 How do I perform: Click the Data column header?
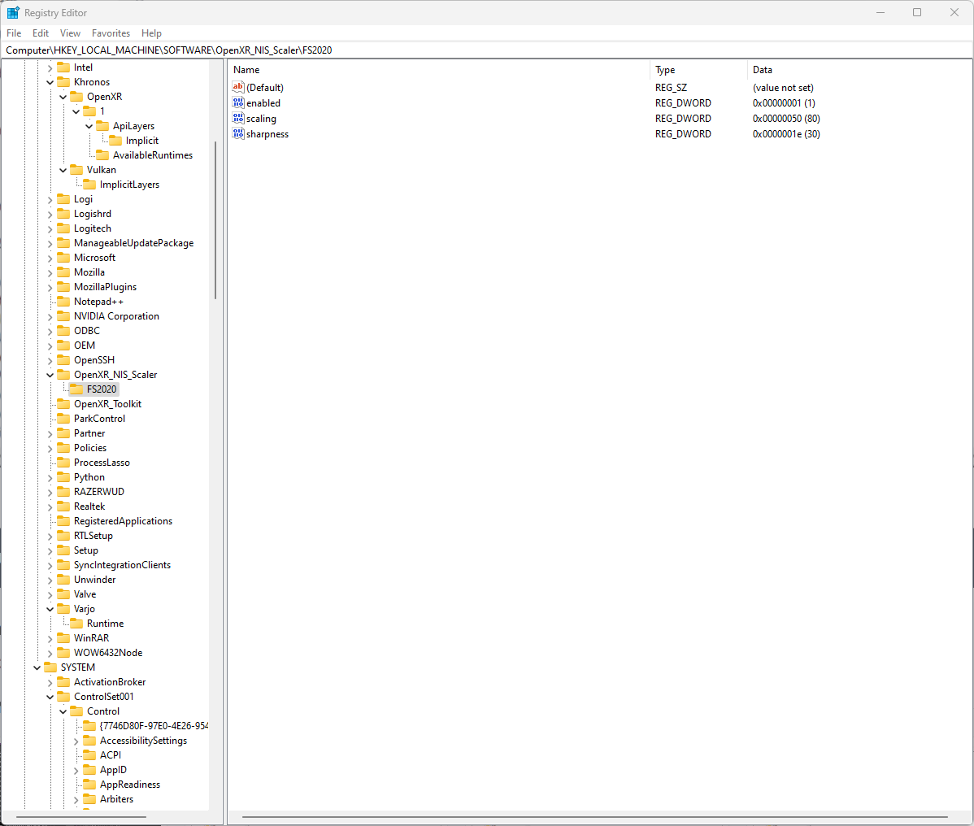click(859, 70)
